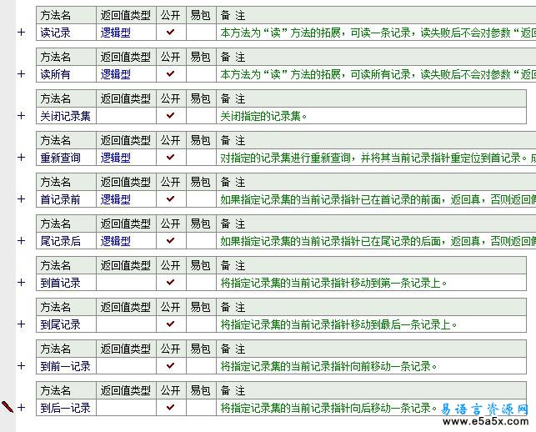Expand the 到尾记录 method row
Viewport: 536px width, 432px height.
(21, 324)
